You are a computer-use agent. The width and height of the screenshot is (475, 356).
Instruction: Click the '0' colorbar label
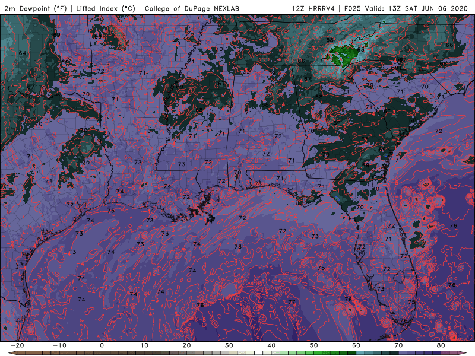pyautogui.click(x=102, y=345)
